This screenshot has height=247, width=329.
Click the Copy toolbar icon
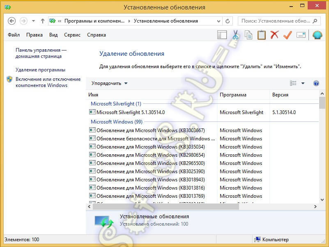(x=248, y=35)
